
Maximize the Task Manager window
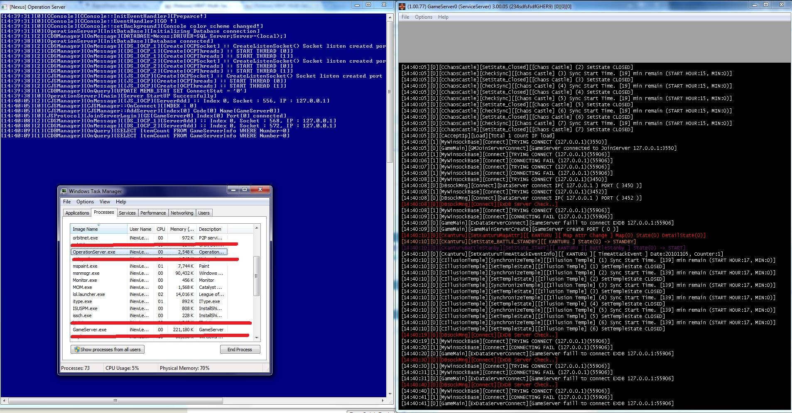pyautogui.click(x=245, y=190)
